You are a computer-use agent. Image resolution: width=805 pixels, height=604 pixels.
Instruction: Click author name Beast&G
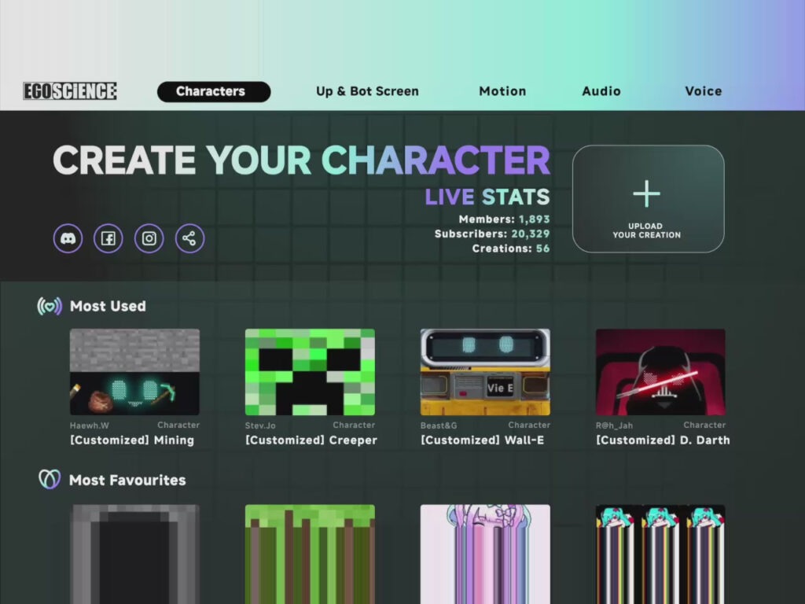click(439, 425)
